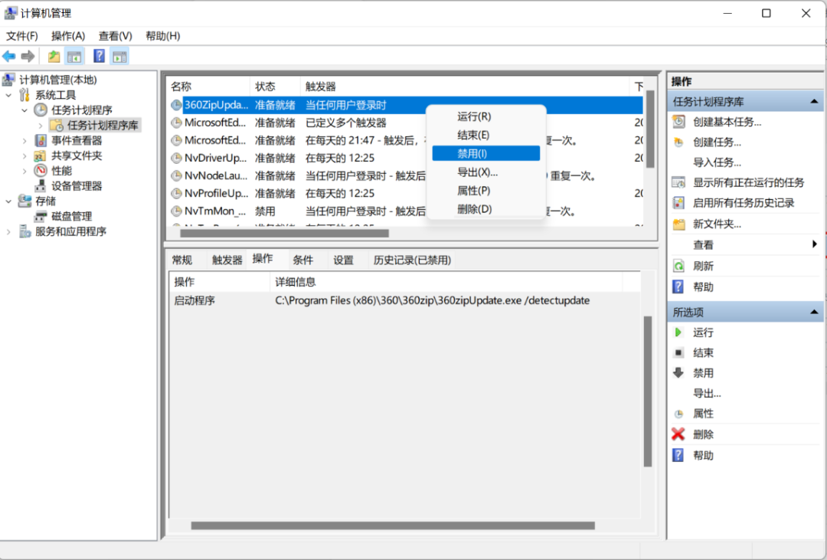The width and height of the screenshot is (827, 560).
Task: Click the 显示所有正在运行的任务 icon
Action: 678,182
